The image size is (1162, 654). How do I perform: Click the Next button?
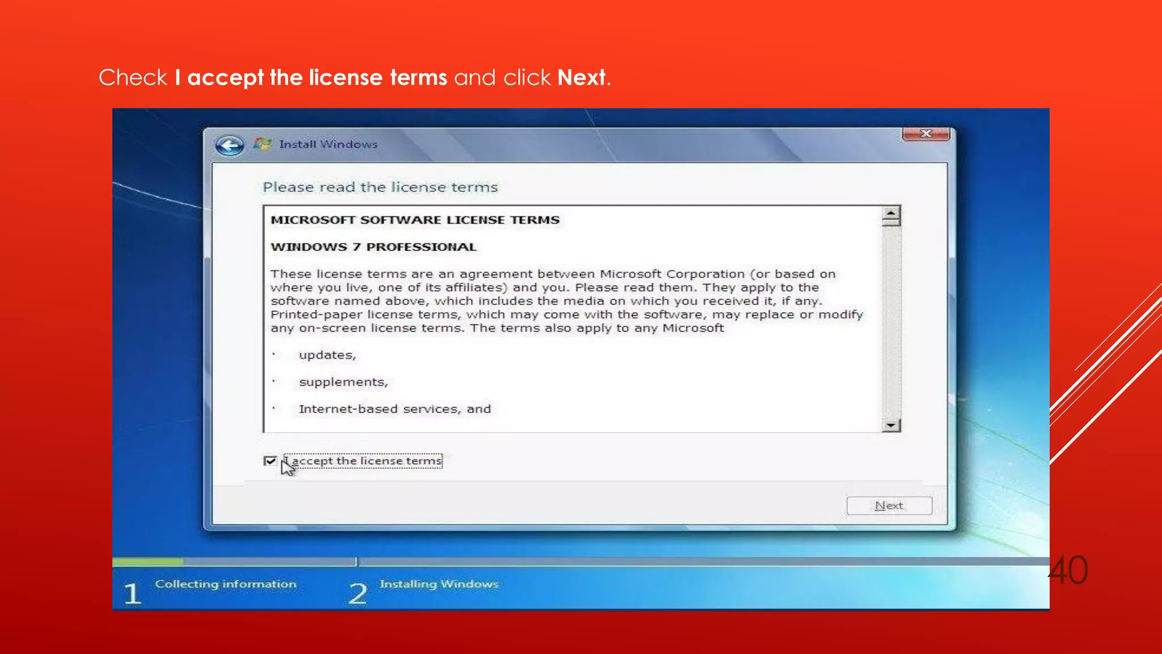tap(889, 505)
